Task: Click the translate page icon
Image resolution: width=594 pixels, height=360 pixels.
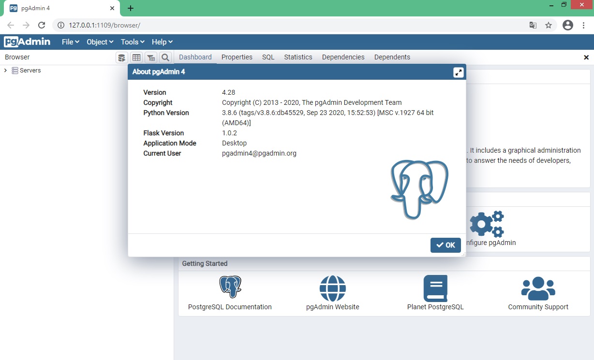Action: pos(533,25)
